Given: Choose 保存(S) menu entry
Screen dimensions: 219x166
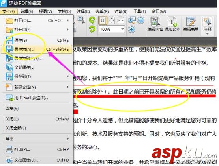Looking at the screenshot, I should pyautogui.click(x=37, y=40).
